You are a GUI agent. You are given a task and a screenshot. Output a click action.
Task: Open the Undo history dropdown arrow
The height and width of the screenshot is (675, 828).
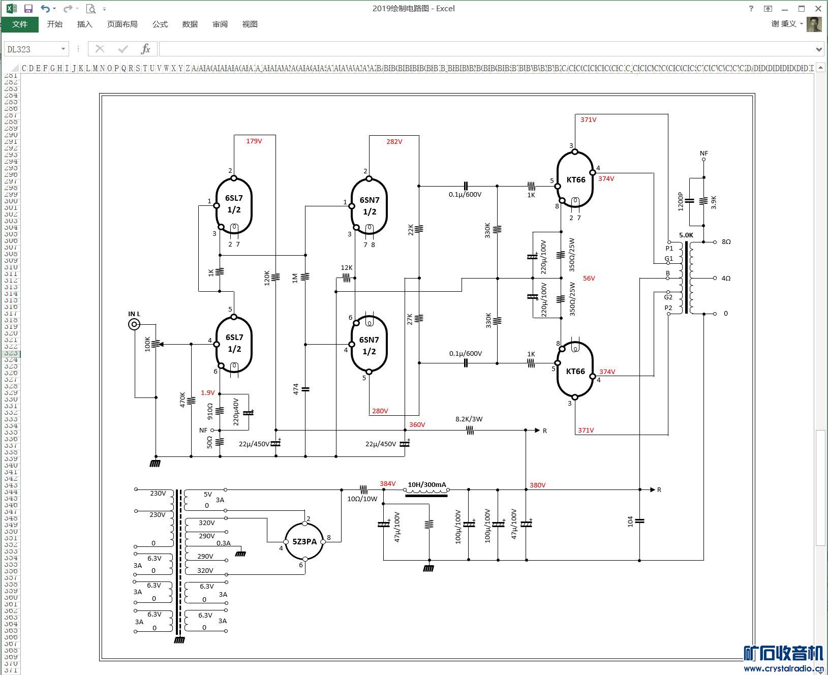tap(54, 9)
